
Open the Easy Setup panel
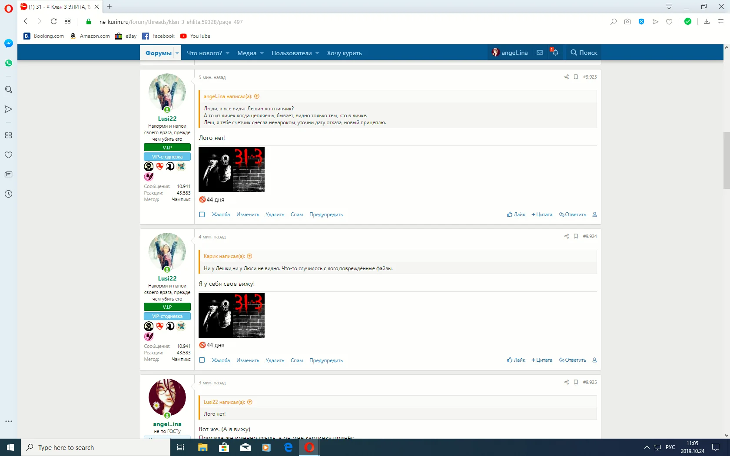click(x=721, y=21)
